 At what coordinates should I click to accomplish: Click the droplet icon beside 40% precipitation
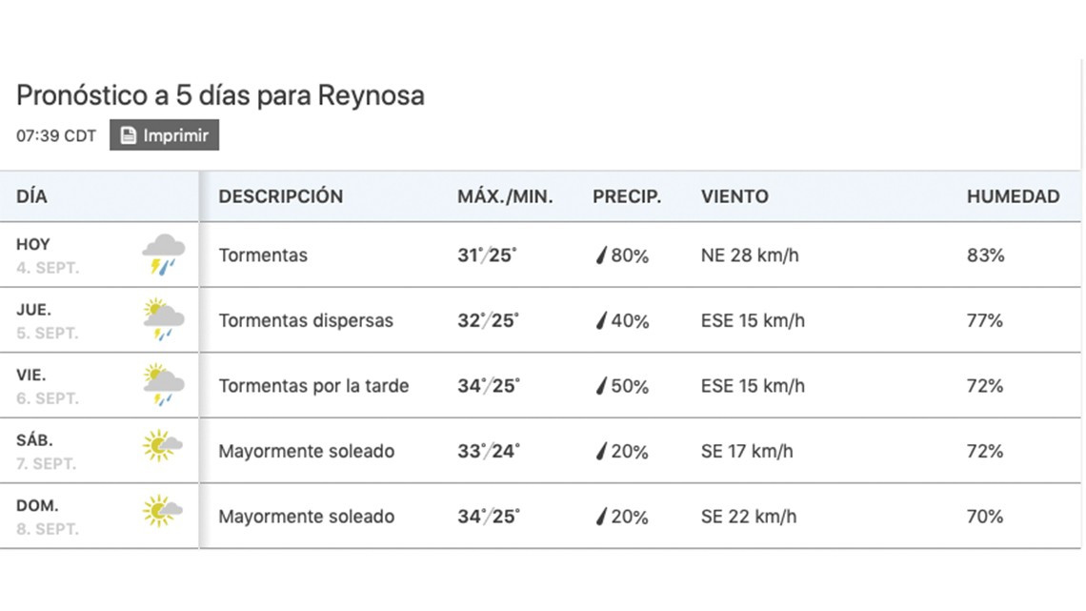click(602, 321)
